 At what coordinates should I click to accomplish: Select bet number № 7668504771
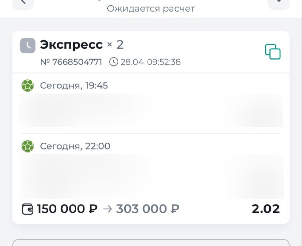point(71,62)
